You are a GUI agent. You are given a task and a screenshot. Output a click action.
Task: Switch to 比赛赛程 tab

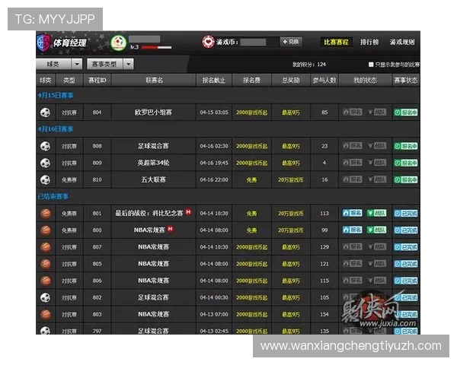pos(336,43)
